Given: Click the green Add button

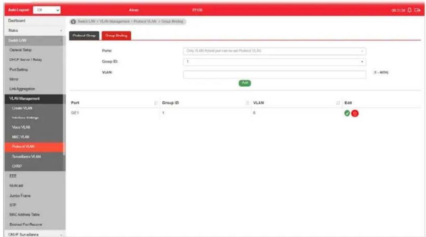Looking at the screenshot, I should [245, 83].
